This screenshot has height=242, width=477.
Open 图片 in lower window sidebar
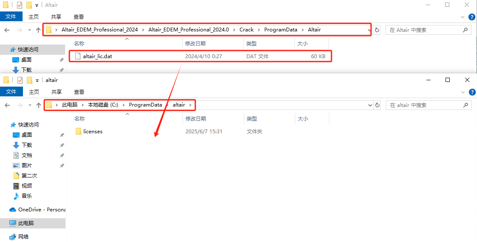(x=27, y=166)
